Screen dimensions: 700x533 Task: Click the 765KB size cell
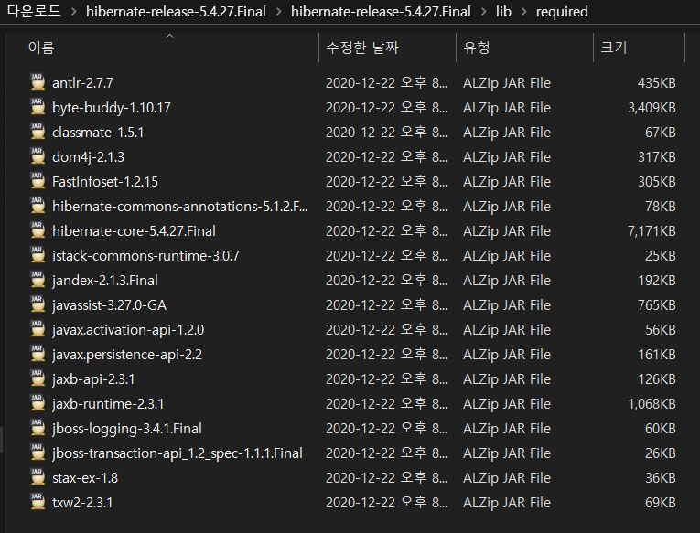[x=656, y=305]
